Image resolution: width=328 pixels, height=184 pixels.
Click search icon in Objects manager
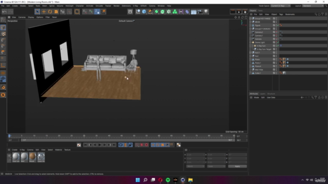(316, 14)
